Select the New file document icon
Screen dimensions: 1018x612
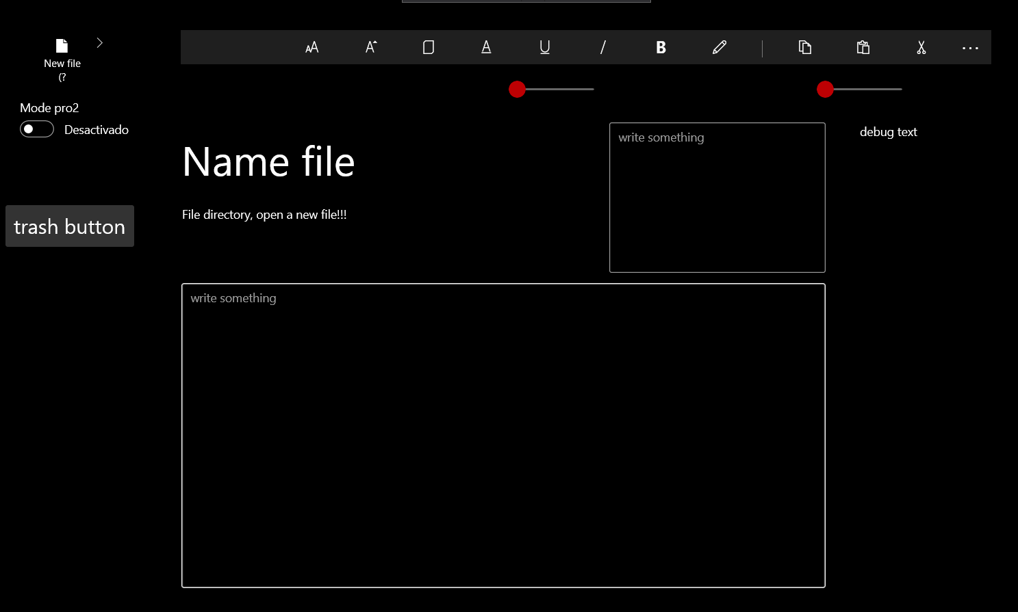(x=62, y=44)
